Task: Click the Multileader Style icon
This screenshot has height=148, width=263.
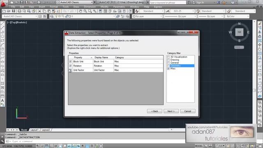Action: coord(229,11)
